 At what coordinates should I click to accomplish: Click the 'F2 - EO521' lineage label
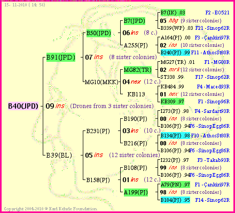[217, 13]
